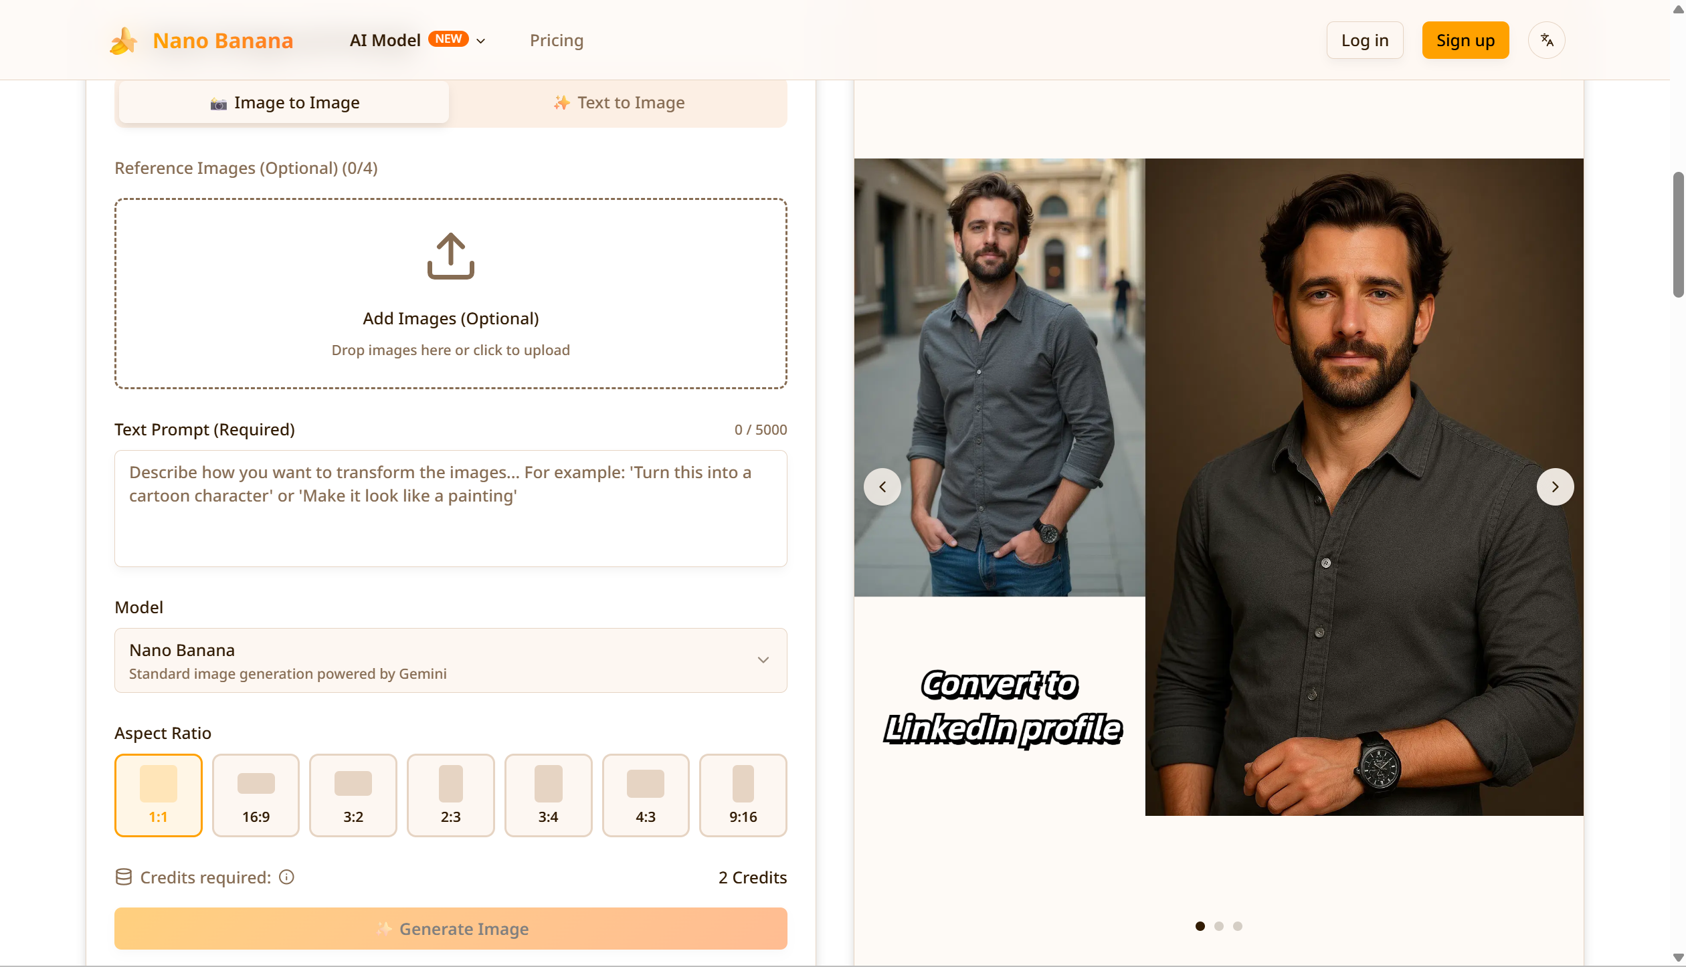
Task: Go to the previous carousel slide
Action: 882,487
